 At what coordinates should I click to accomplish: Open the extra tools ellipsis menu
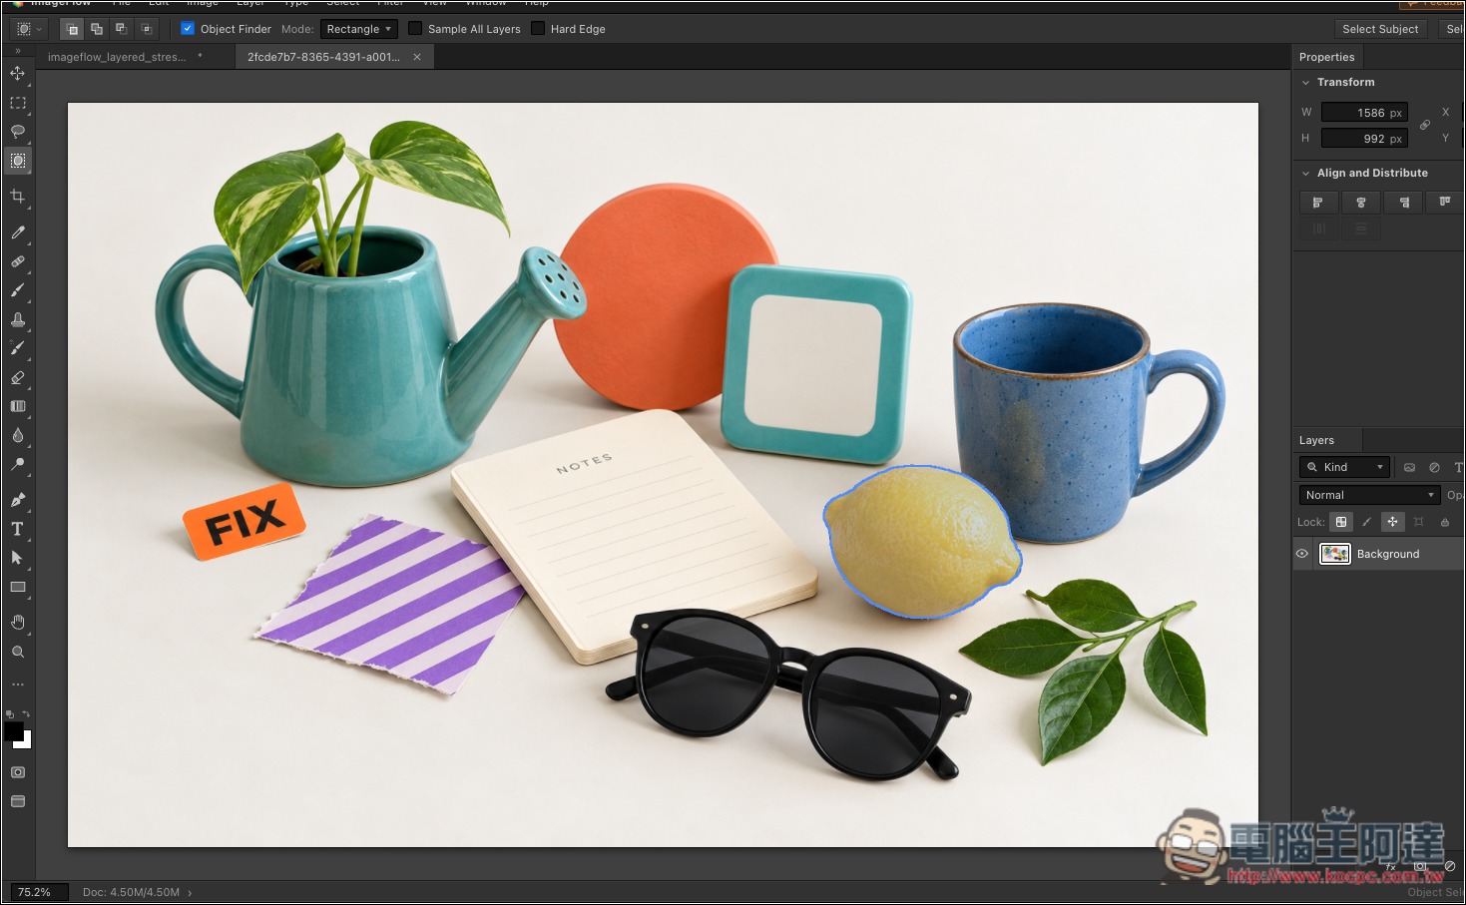pyautogui.click(x=18, y=684)
